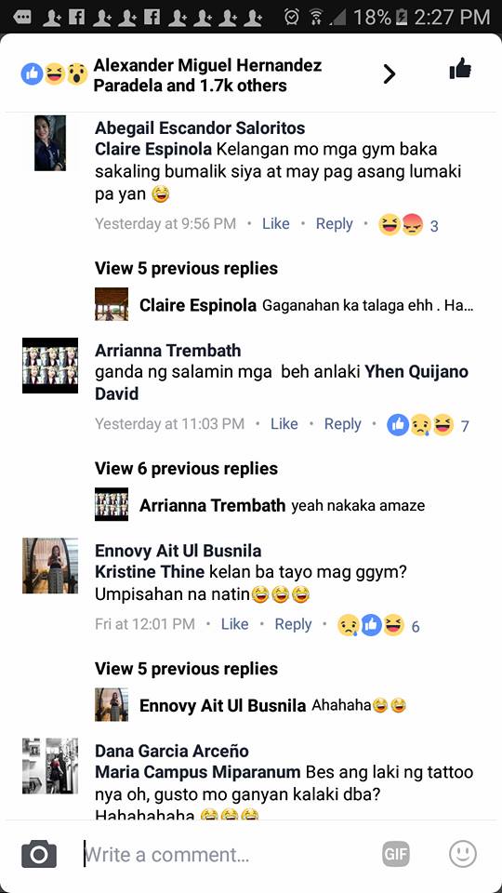Open the GIF picker icon
Screen dimensions: 502x893
pos(395,854)
